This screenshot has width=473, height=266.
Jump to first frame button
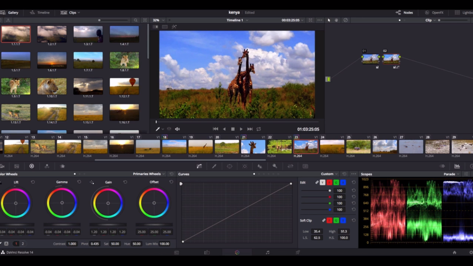click(x=215, y=129)
